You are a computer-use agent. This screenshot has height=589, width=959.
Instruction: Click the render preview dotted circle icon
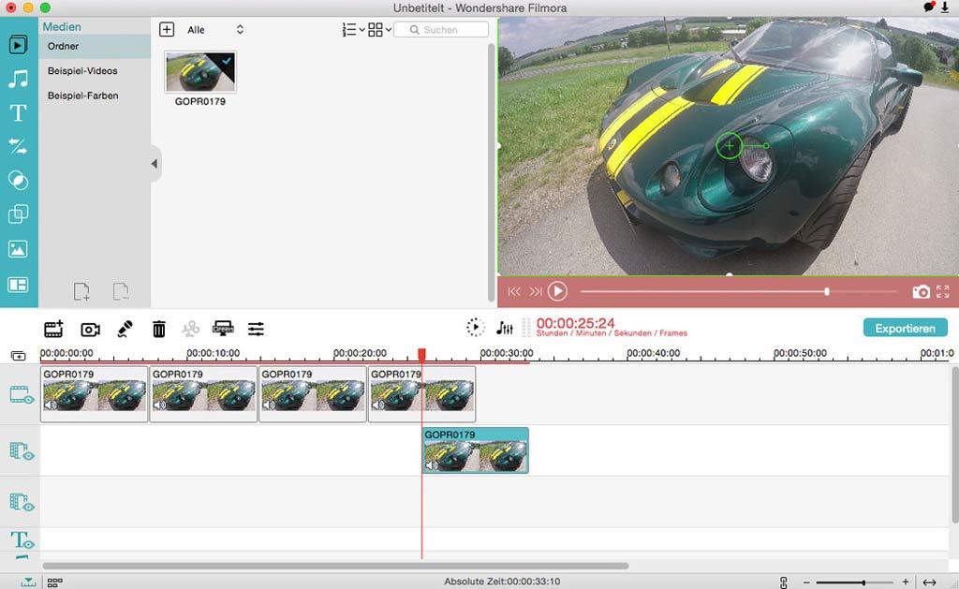[475, 327]
